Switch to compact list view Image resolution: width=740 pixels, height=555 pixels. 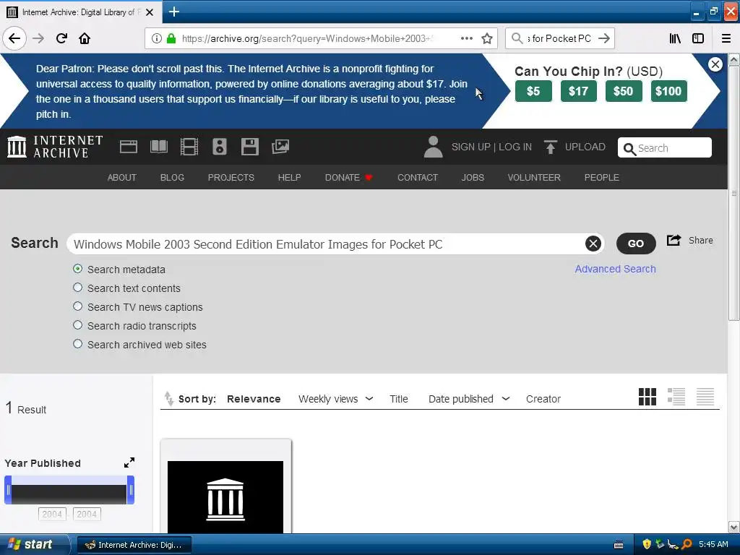pyautogui.click(x=705, y=397)
